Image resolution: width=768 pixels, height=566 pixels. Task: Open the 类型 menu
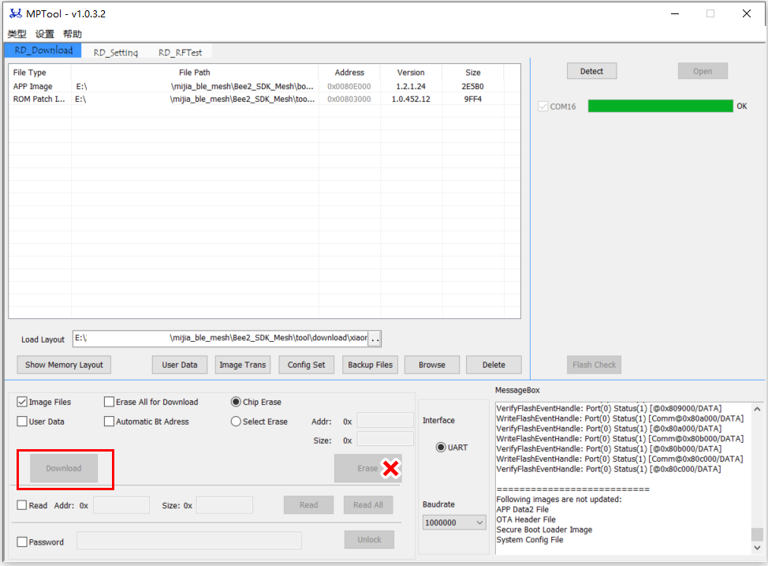click(x=17, y=34)
